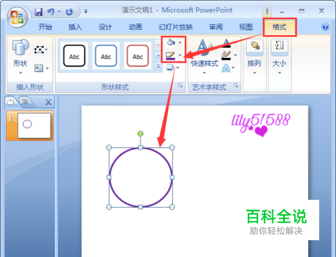Click the top-left corner handle of circle

coord(109,147)
